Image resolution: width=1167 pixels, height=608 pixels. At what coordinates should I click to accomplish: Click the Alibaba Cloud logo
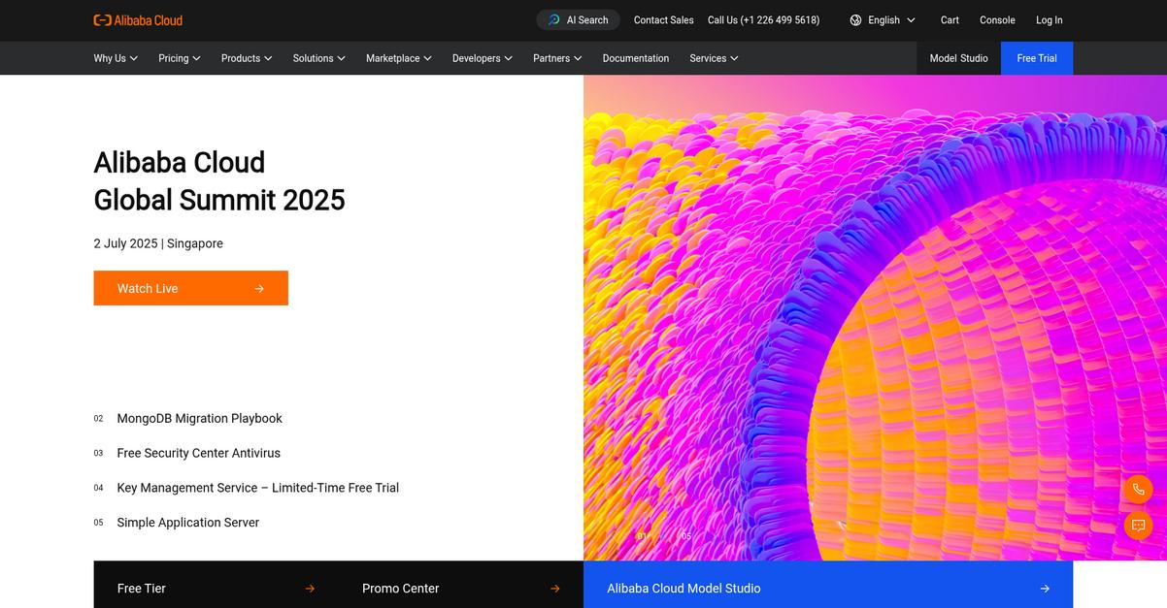click(x=138, y=20)
